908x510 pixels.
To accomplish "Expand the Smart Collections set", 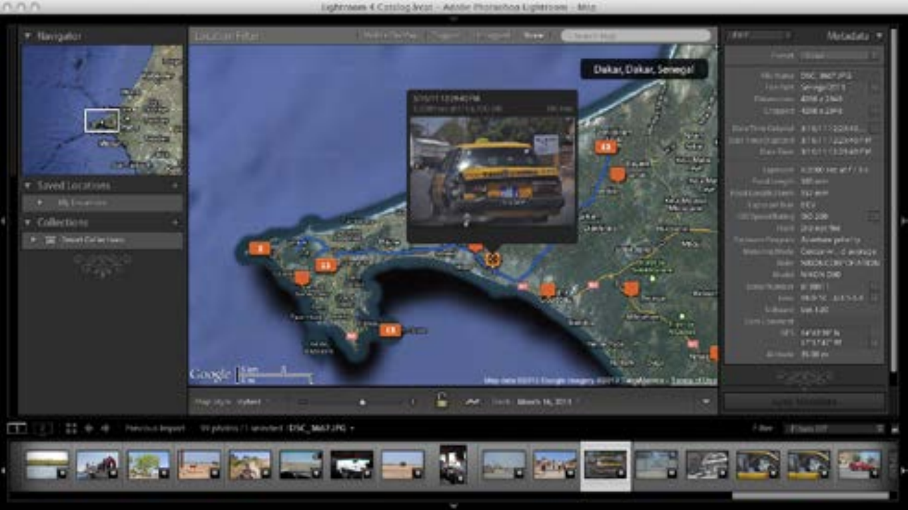I will click(x=34, y=240).
